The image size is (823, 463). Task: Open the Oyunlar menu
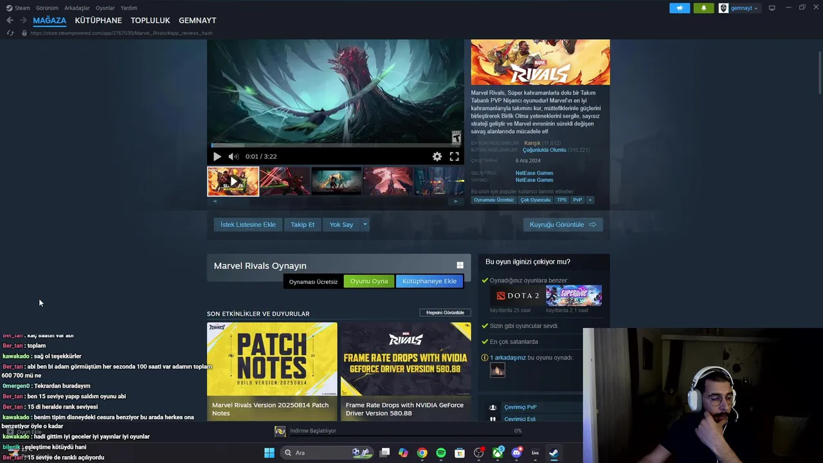pos(105,8)
